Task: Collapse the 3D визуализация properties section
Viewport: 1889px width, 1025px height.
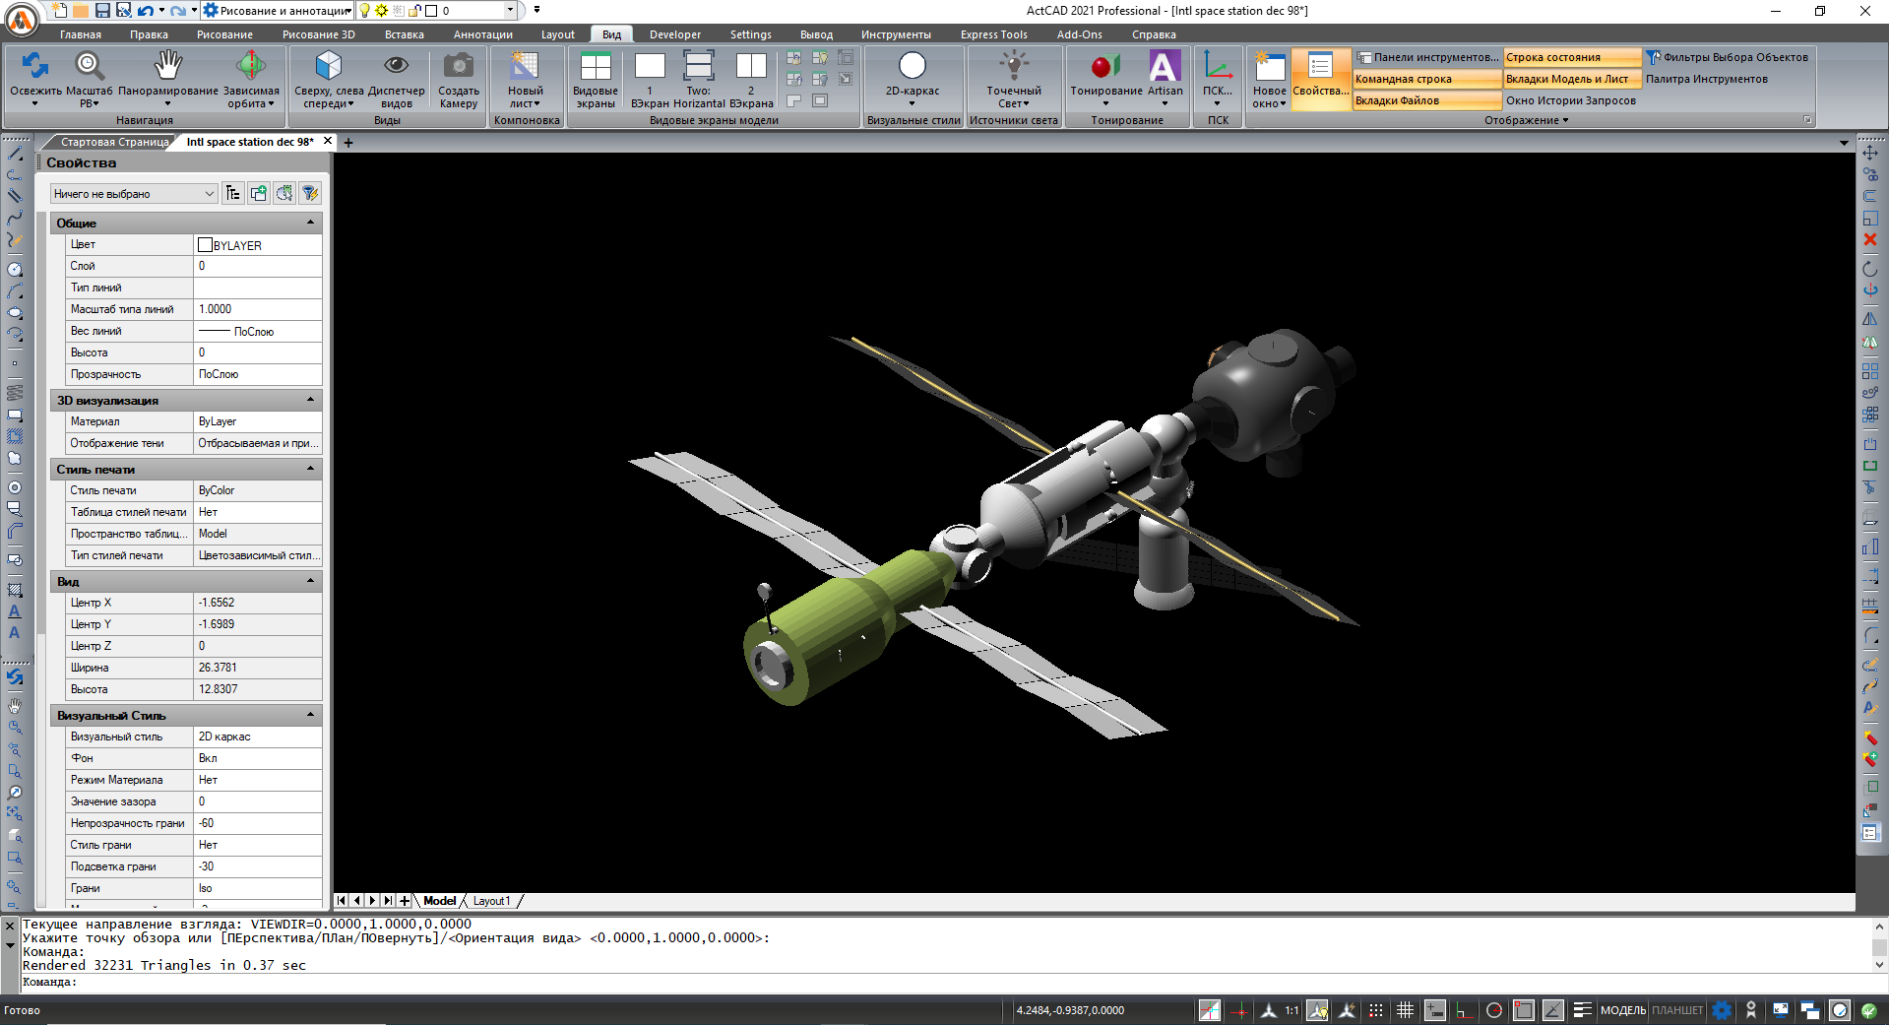Action: (x=310, y=400)
